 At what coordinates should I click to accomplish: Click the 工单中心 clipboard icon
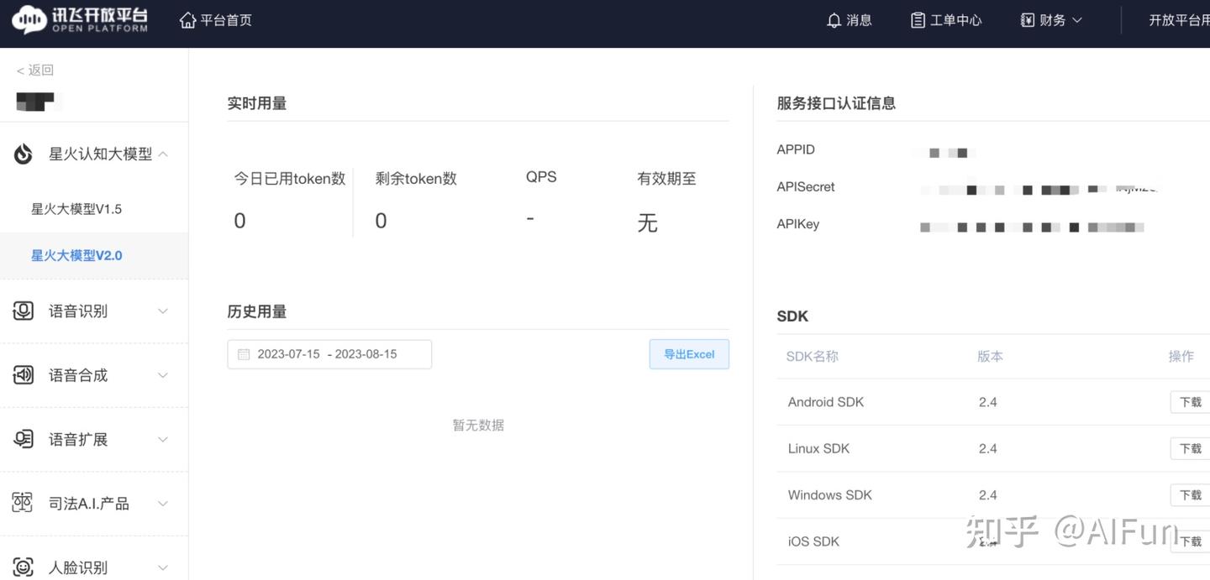click(x=918, y=20)
